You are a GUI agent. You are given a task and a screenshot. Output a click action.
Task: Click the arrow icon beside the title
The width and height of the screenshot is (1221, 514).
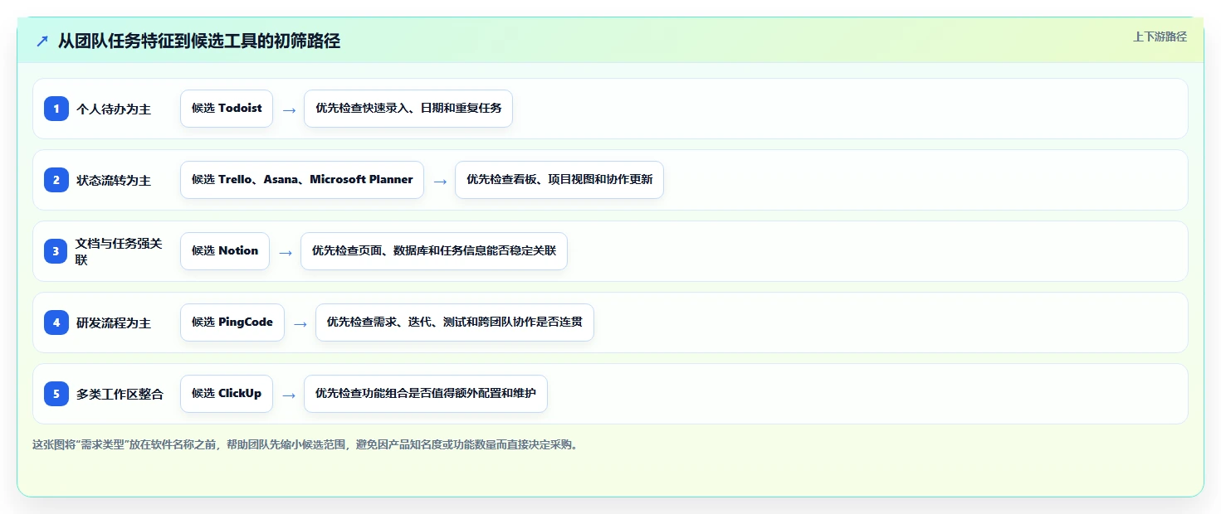tap(42, 41)
